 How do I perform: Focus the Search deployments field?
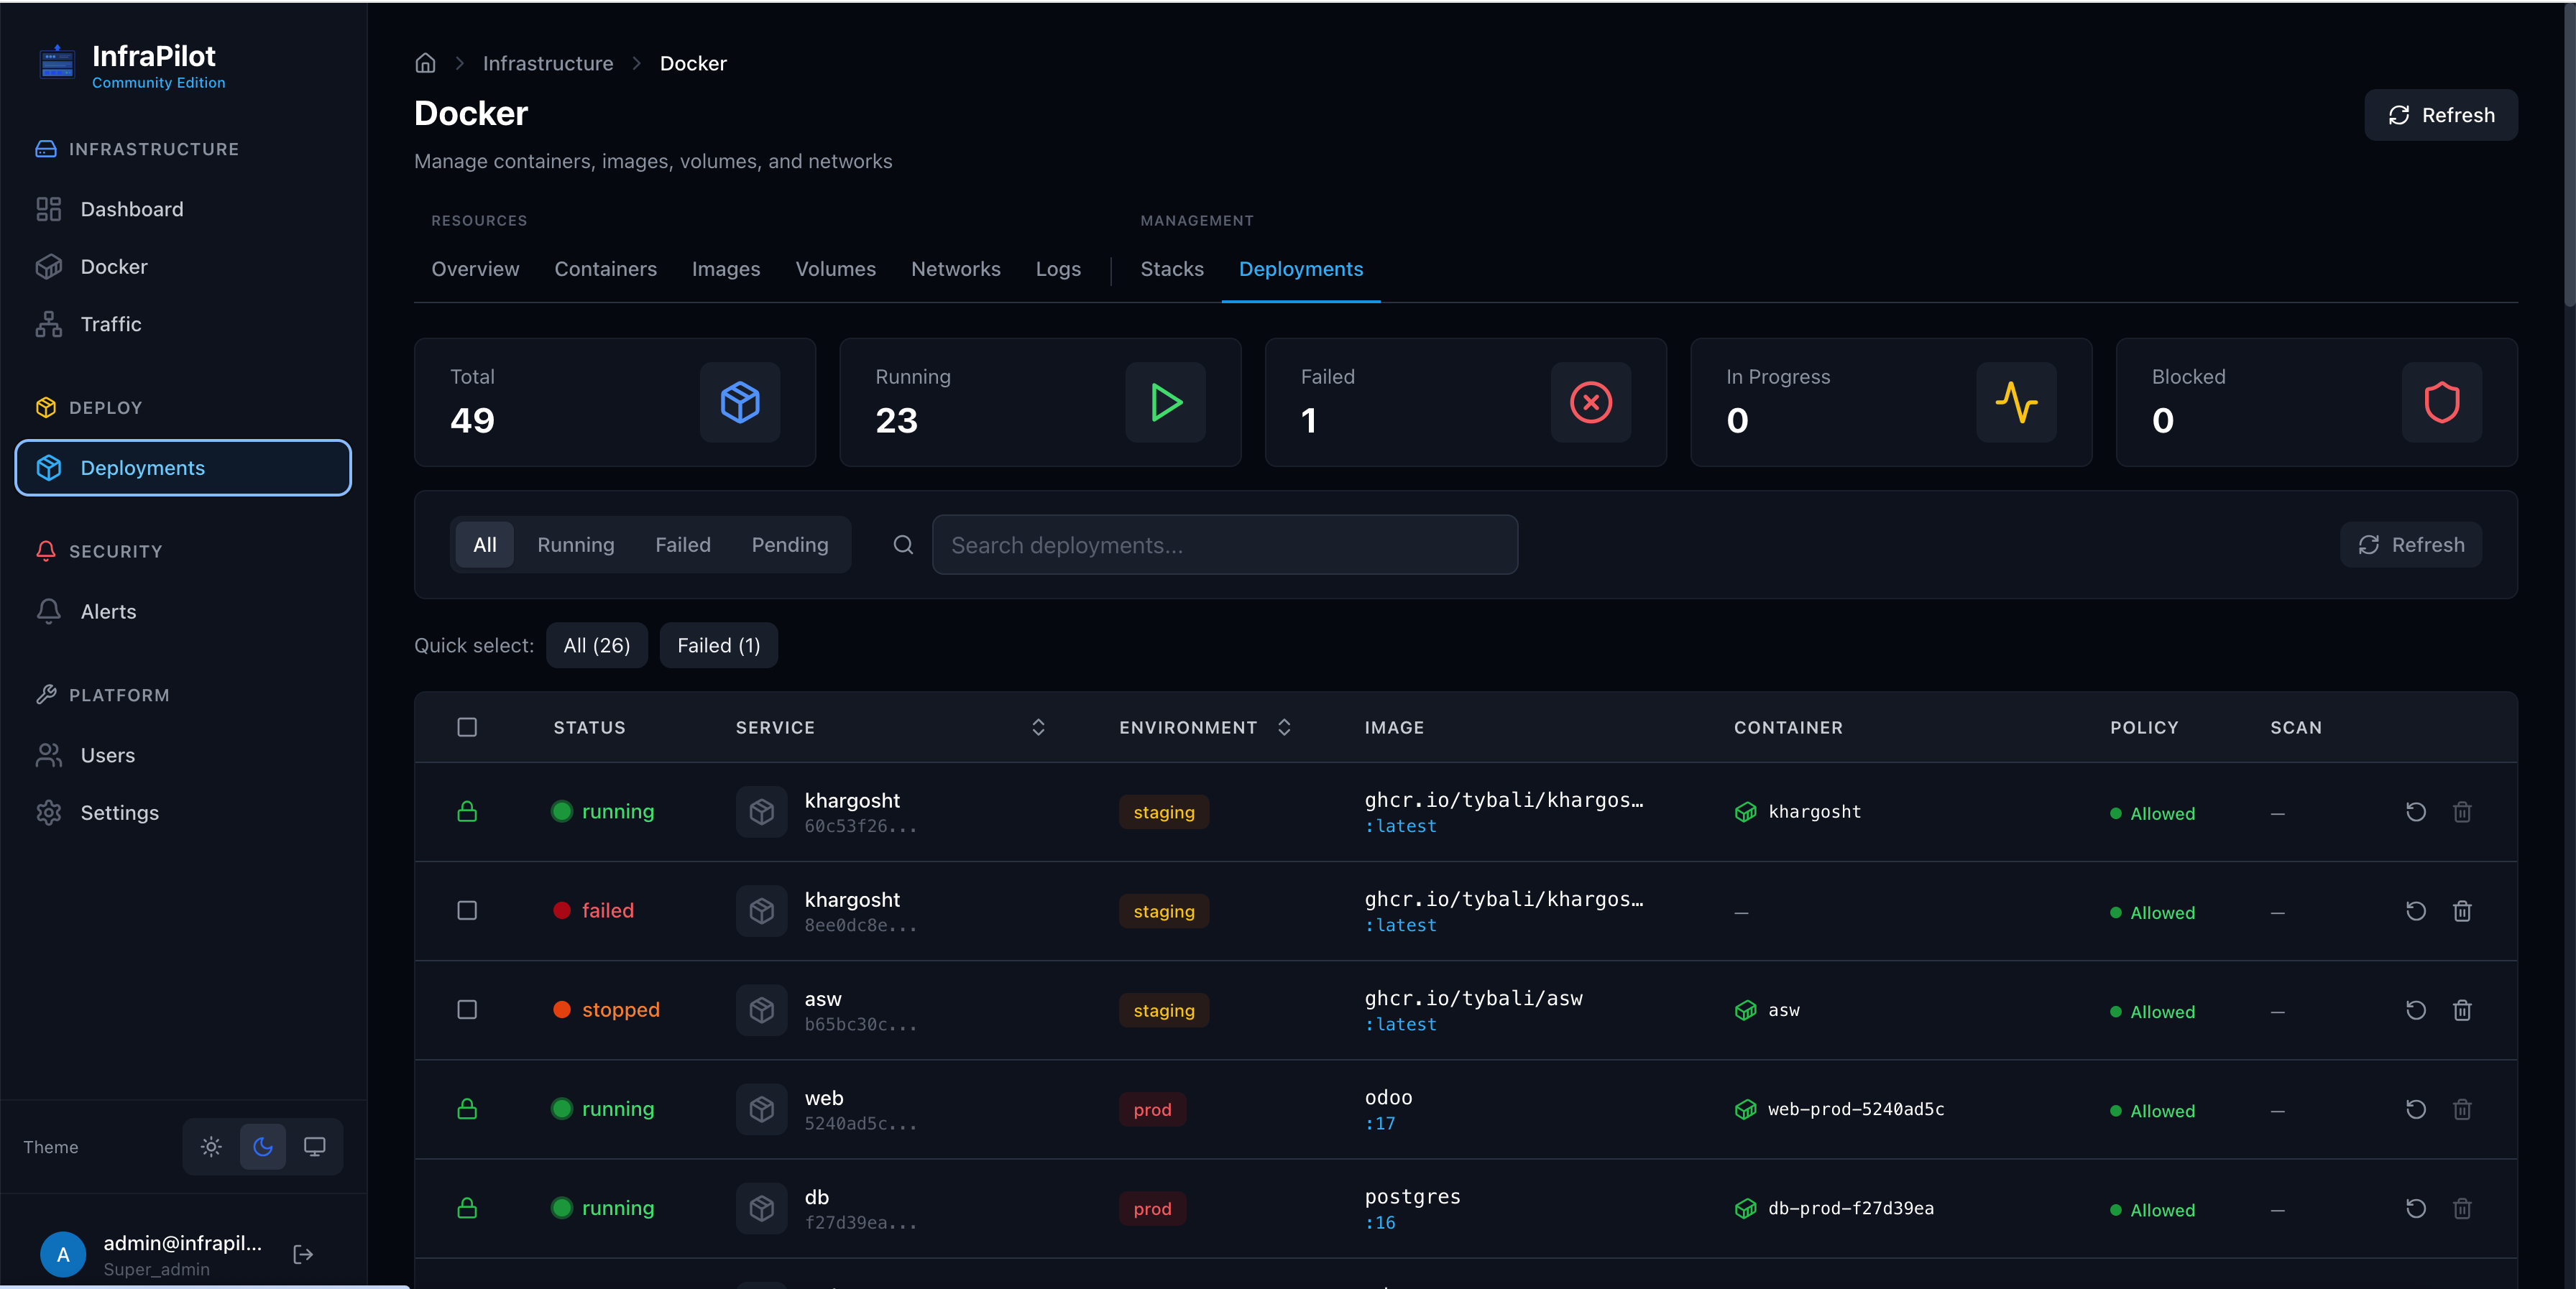coord(1224,545)
